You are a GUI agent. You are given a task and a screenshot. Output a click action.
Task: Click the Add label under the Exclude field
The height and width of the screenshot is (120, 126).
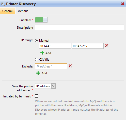[x=44, y=73]
